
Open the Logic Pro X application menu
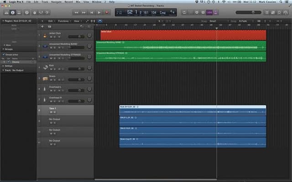coord(16,2)
